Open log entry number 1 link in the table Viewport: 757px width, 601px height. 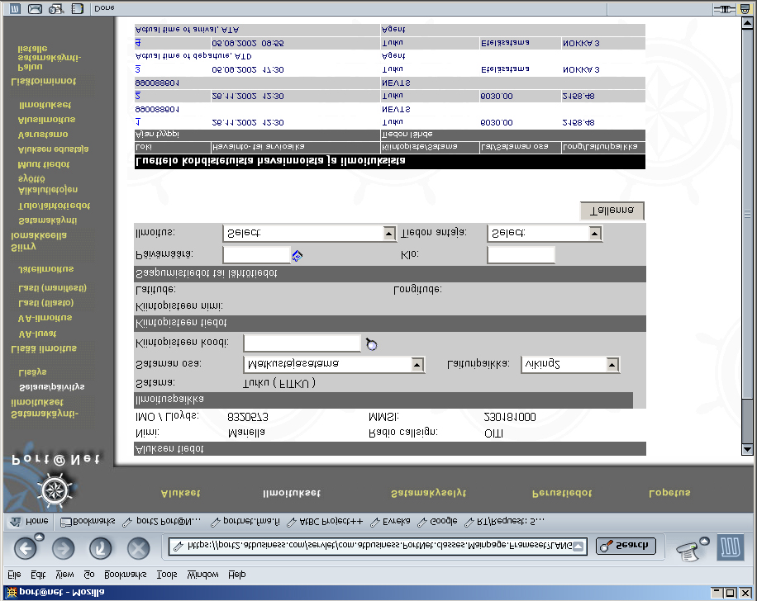point(138,122)
